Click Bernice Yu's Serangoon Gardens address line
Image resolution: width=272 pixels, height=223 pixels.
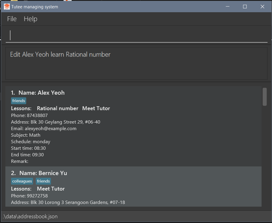68,202
